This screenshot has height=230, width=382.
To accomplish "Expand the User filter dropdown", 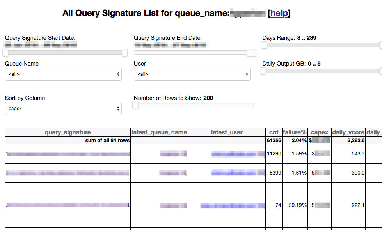I will [x=192, y=74].
